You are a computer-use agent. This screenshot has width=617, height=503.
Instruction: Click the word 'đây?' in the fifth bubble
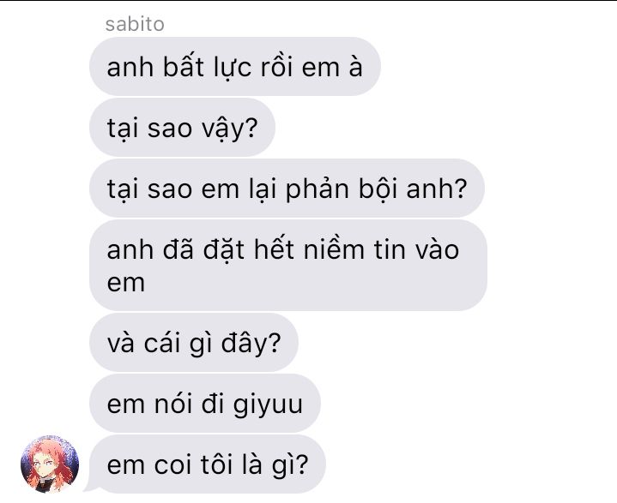[x=251, y=344]
